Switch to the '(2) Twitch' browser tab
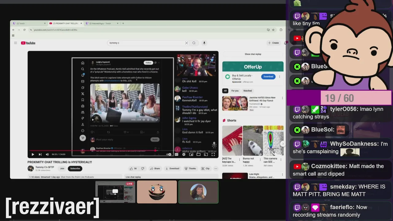The image size is (393, 221). tap(29, 23)
